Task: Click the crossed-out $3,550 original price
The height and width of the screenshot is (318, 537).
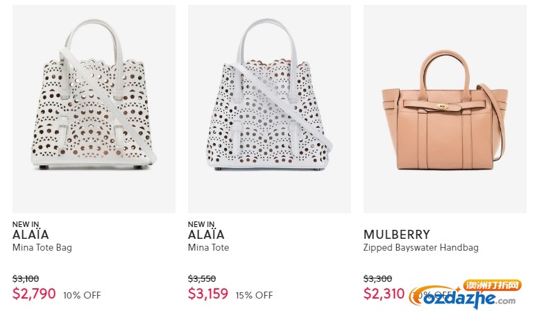Action: point(202,278)
